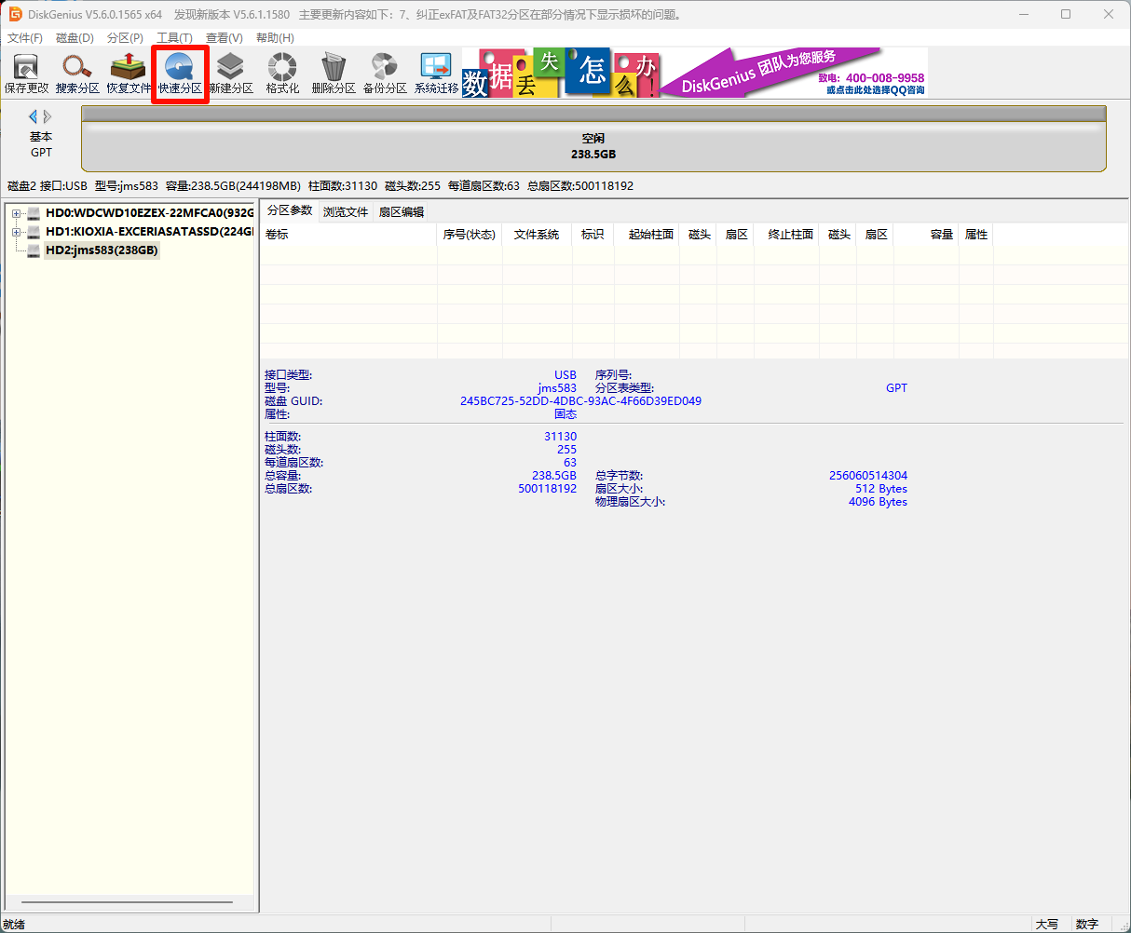Click the 空闲 238.5GB free space bar

point(593,146)
